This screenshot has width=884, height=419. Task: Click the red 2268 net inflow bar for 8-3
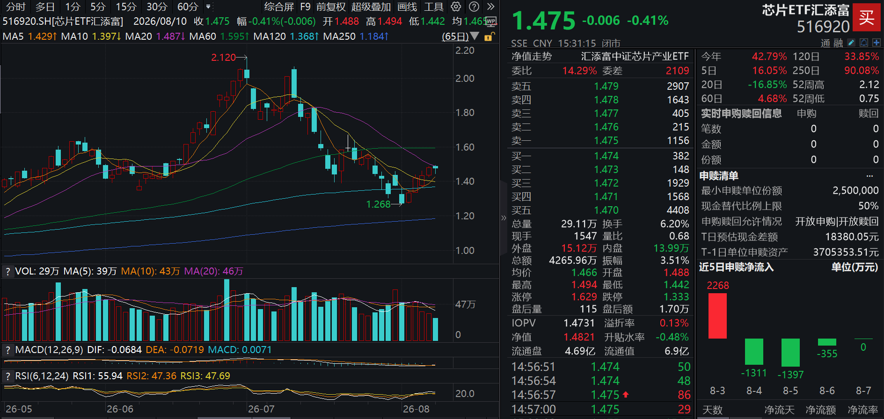tap(717, 316)
